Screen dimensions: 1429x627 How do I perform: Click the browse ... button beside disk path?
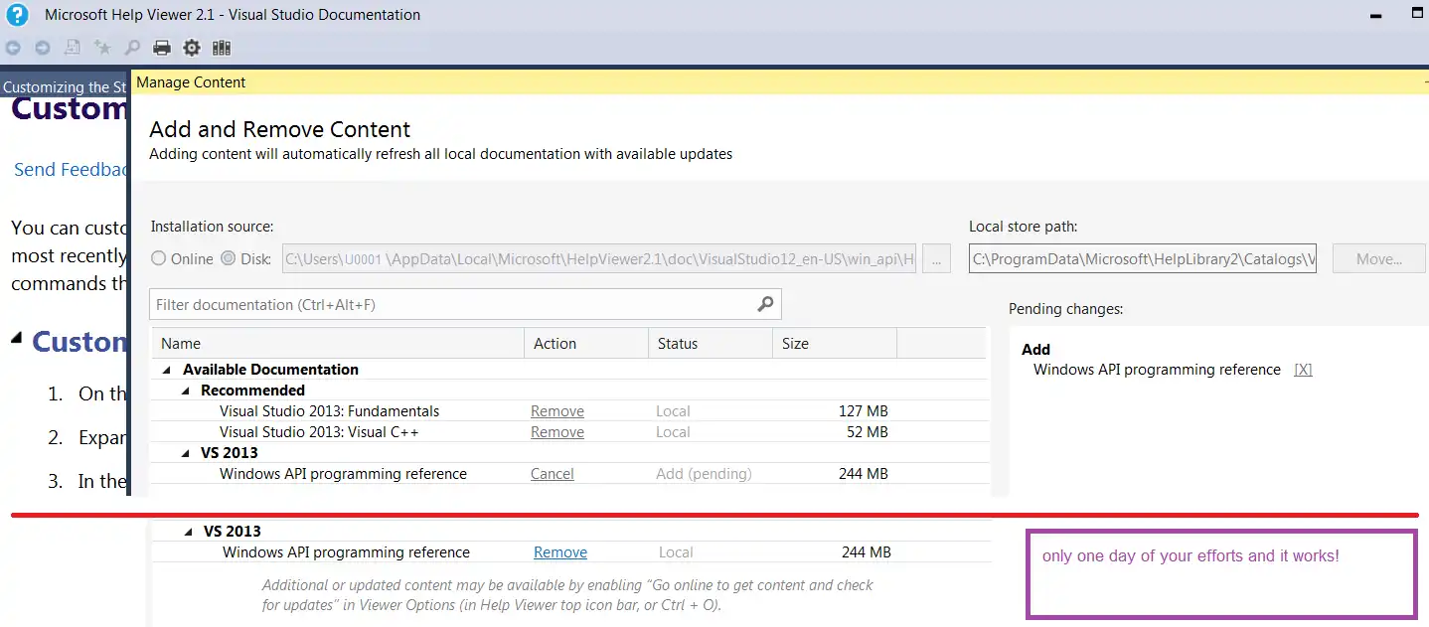click(936, 258)
